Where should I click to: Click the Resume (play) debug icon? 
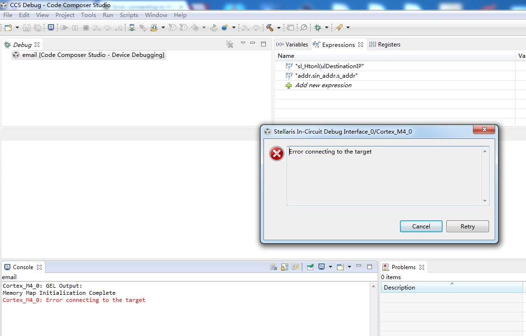(64, 27)
